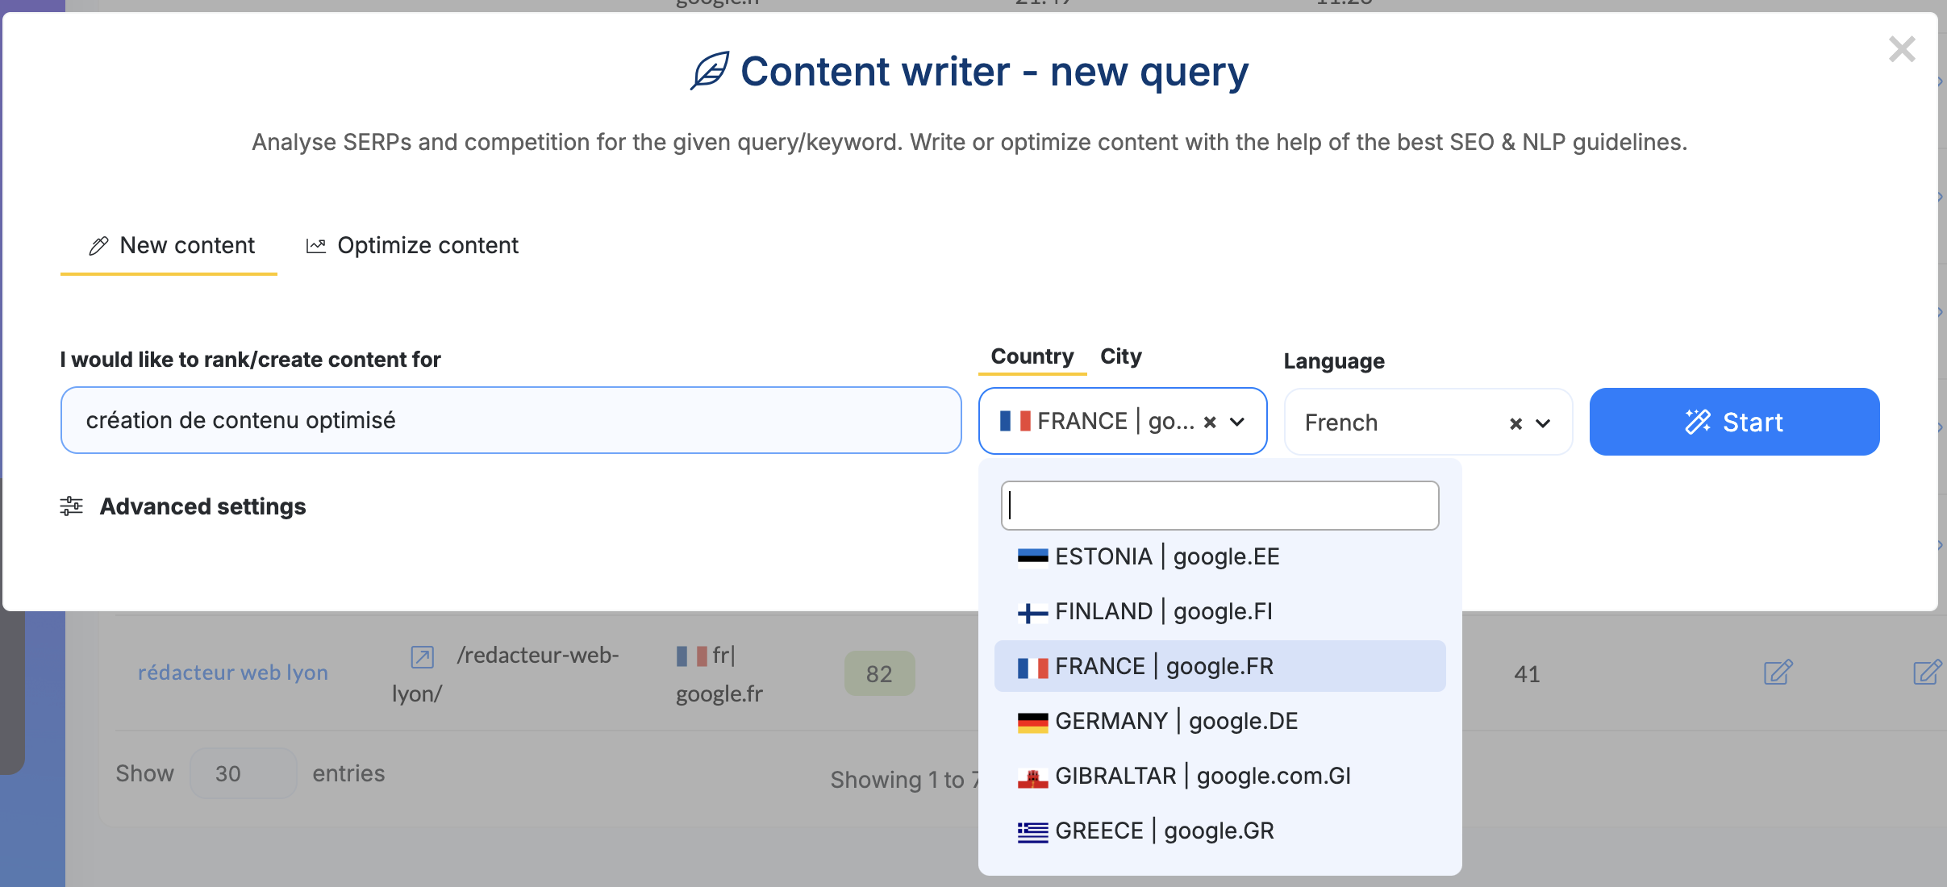Click the chart icon on Optimize content tab
1947x887 pixels.
316,246
